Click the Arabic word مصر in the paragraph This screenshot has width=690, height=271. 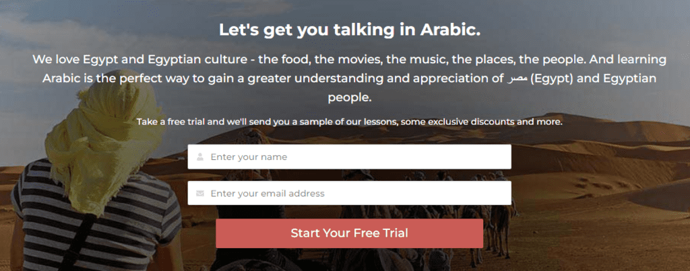click(x=517, y=79)
